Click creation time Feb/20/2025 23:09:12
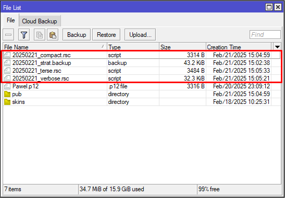 pyautogui.click(x=241, y=86)
